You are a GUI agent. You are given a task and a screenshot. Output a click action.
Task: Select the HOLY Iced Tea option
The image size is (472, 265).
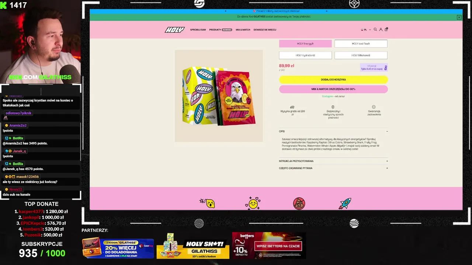(x=361, y=43)
